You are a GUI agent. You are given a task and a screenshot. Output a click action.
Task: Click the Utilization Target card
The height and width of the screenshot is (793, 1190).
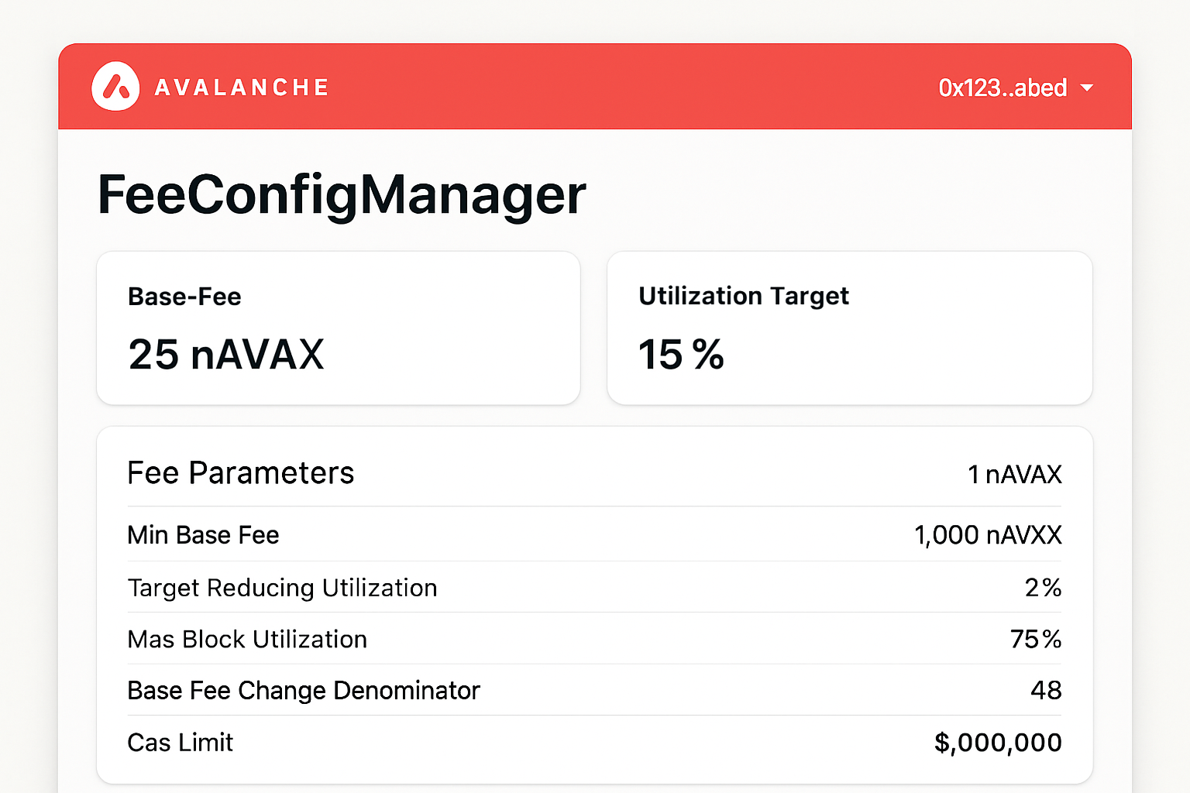tap(849, 328)
